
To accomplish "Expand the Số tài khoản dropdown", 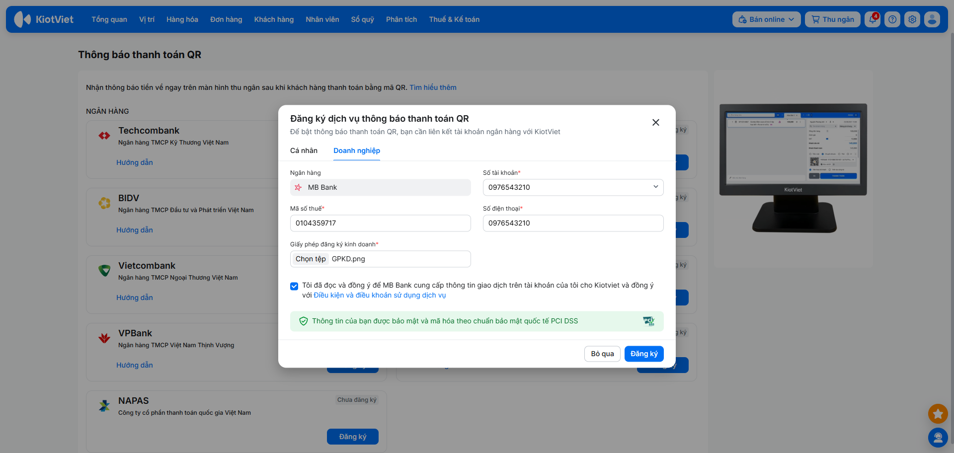I will (655, 187).
